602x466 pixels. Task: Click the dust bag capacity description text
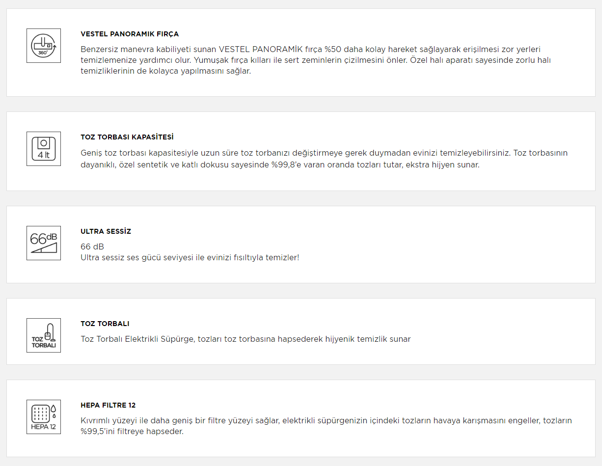pos(324,159)
